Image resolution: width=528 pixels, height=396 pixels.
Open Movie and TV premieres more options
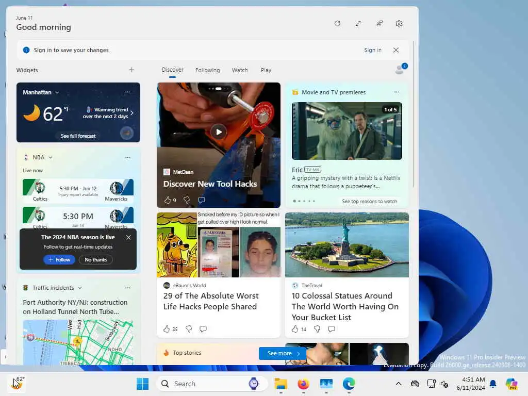397,92
